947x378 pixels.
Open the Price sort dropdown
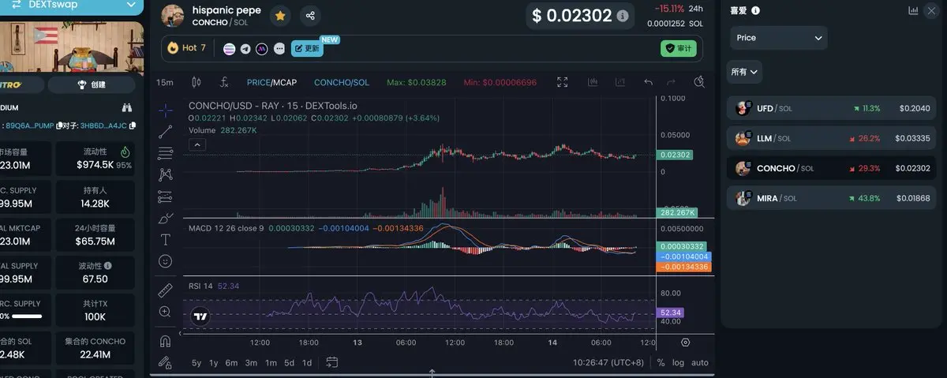click(778, 38)
